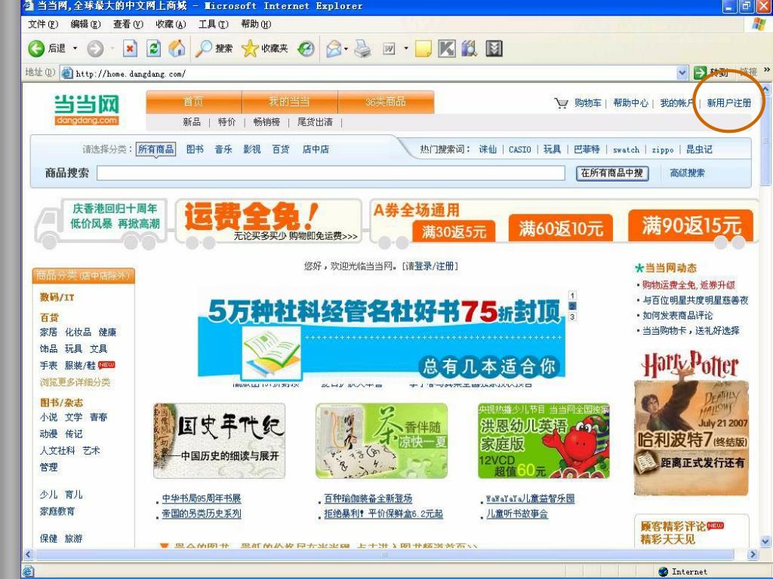Click the 特价 sub-navigation link
The height and width of the screenshot is (579, 773).
click(226, 122)
